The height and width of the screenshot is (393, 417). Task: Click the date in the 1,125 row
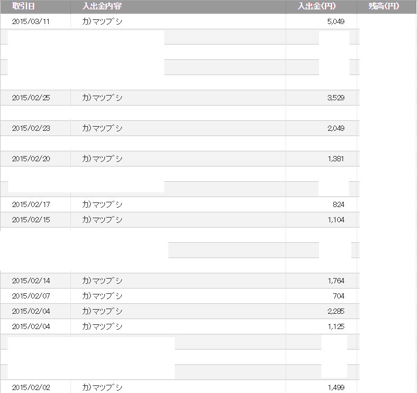coord(31,327)
